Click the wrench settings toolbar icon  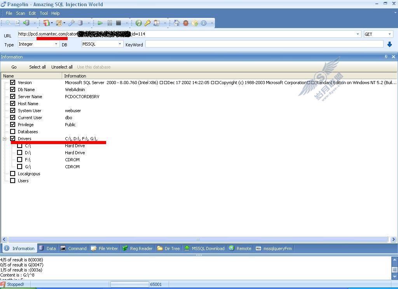(72, 23)
